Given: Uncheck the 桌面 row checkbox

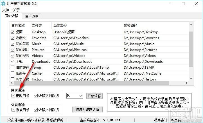Looking at the screenshot, I should click(x=12, y=32).
